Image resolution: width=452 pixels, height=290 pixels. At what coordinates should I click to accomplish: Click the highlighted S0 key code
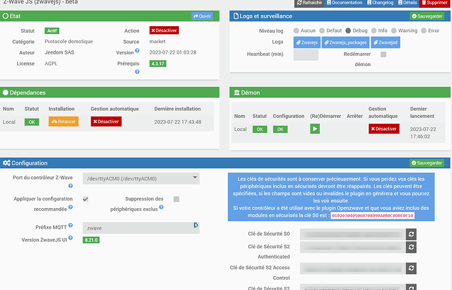(x=373, y=215)
